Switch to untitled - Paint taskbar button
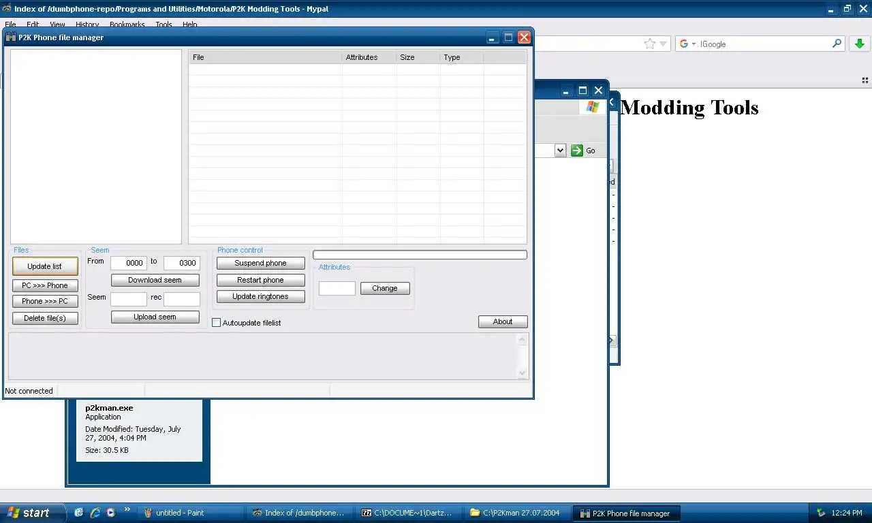 191,513
